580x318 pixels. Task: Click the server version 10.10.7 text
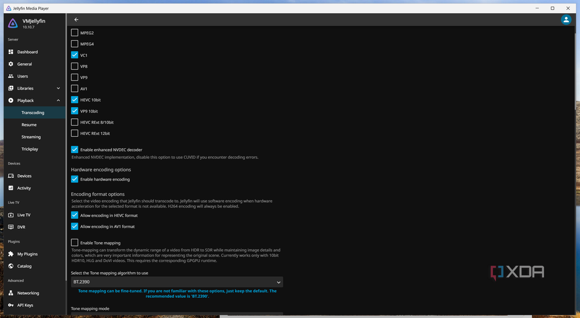point(28,27)
